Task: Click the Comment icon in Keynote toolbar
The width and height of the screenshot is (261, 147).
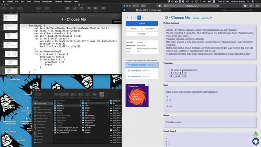Action: tap(103, 8)
